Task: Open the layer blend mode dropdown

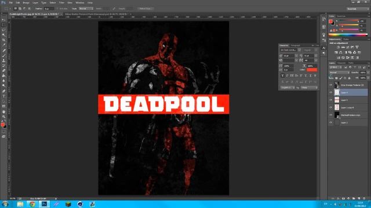Action: [x=339, y=72]
